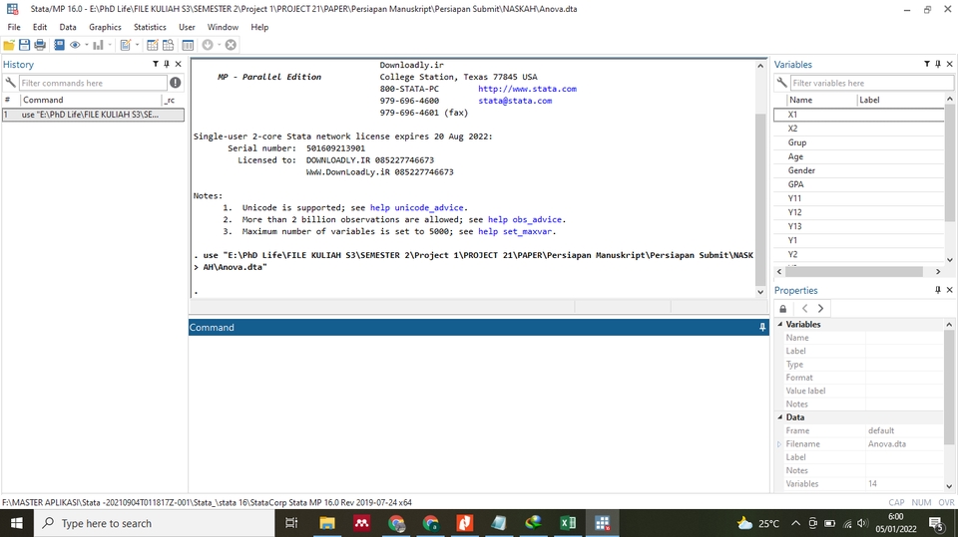Open the Window menu

(223, 28)
